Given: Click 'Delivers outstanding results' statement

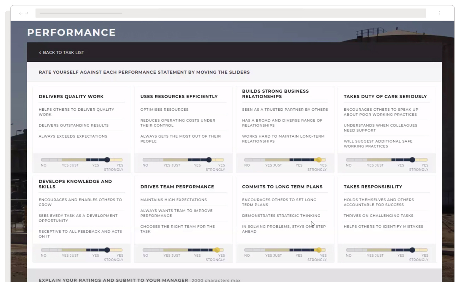Looking at the screenshot, I should 73,125.
